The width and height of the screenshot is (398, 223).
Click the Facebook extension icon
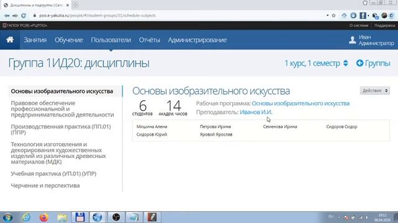pos(363,15)
